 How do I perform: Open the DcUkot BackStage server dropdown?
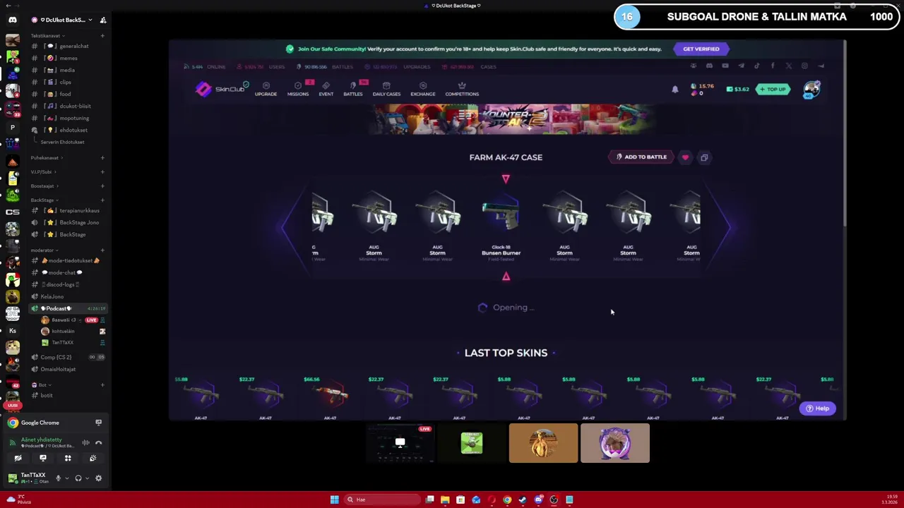point(62,20)
